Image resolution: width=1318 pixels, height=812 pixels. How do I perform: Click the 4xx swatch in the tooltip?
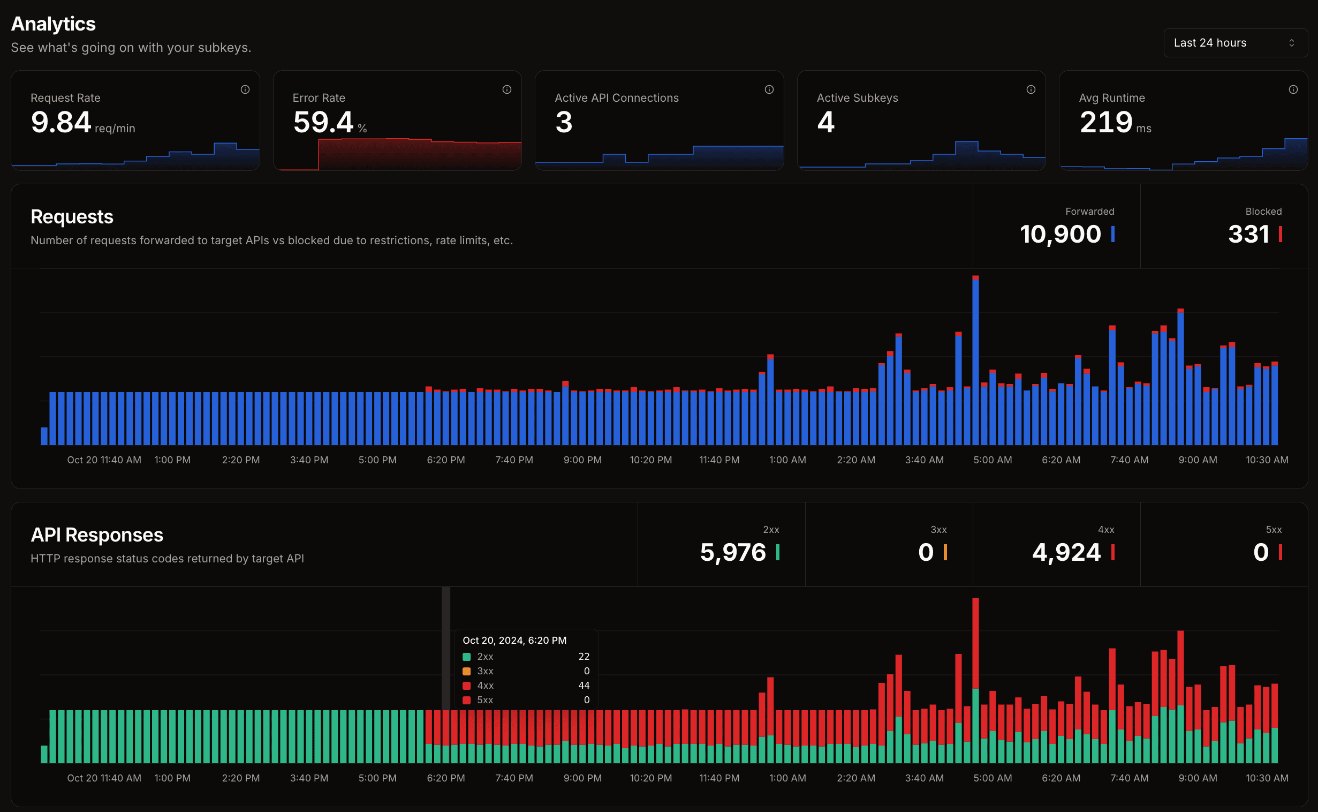[467, 686]
